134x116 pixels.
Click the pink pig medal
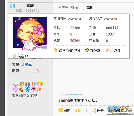click(34, 87)
